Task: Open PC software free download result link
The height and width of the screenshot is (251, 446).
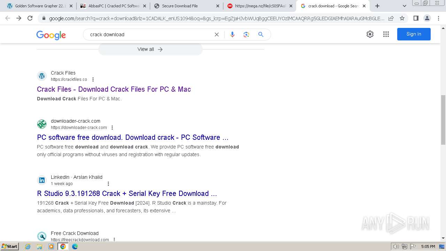Action: (133, 137)
